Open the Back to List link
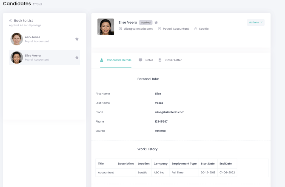Image resolution: width=285 pixels, height=187 pixels. tap(23, 20)
